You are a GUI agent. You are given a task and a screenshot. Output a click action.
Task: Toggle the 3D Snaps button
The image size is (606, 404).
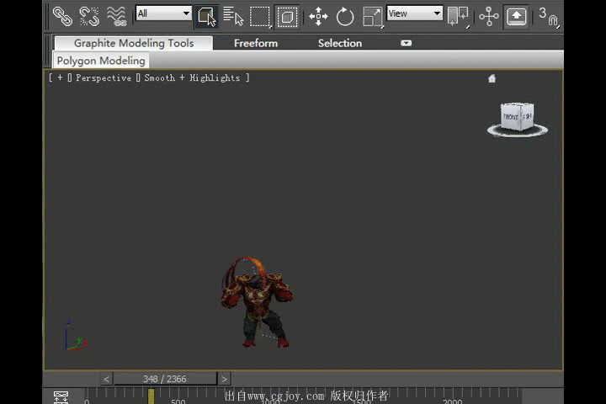547,15
